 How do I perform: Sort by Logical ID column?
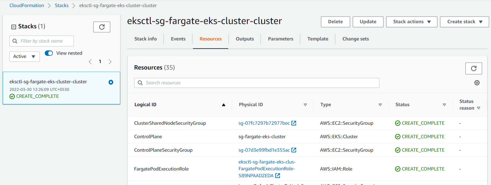point(223,105)
